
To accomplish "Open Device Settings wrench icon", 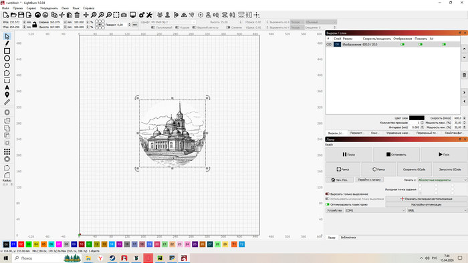I will (149, 15).
